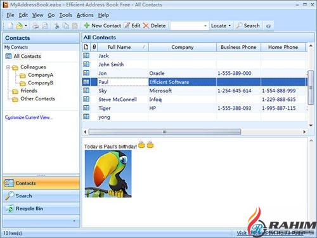
Task: Delete the selected contact
Action: point(155,26)
